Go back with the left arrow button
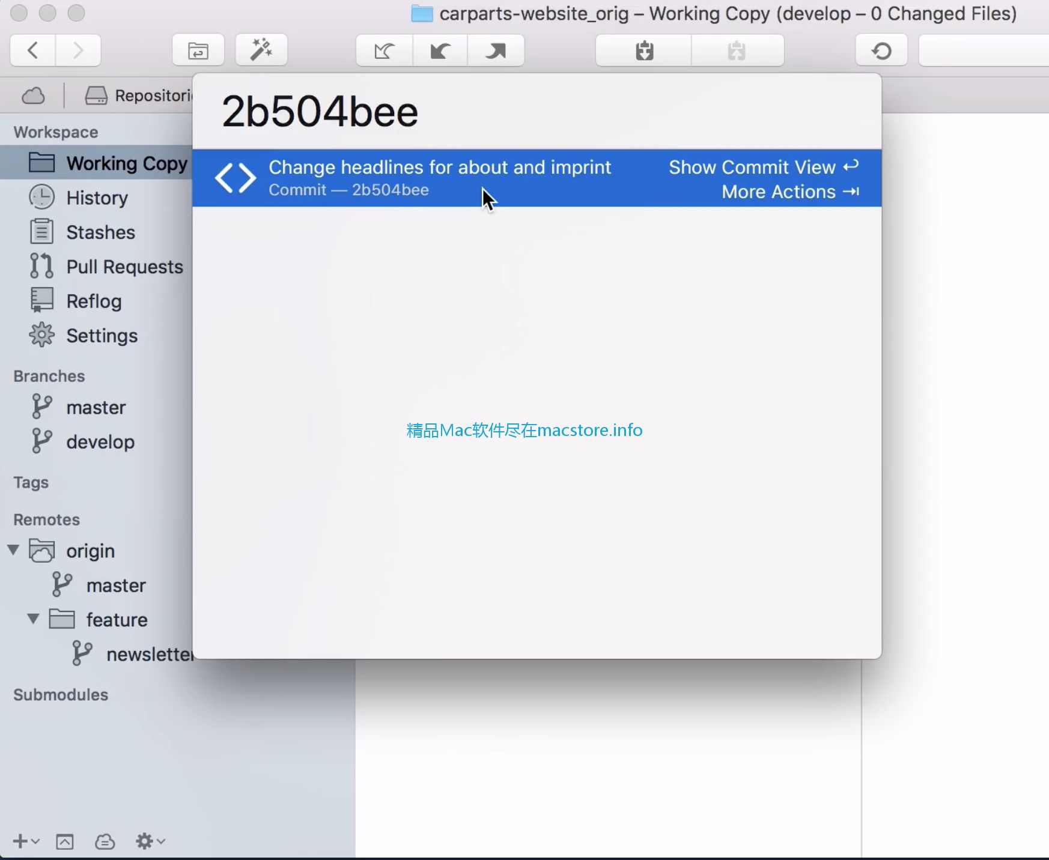This screenshot has width=1049, height=860. [x=33, y=50]
